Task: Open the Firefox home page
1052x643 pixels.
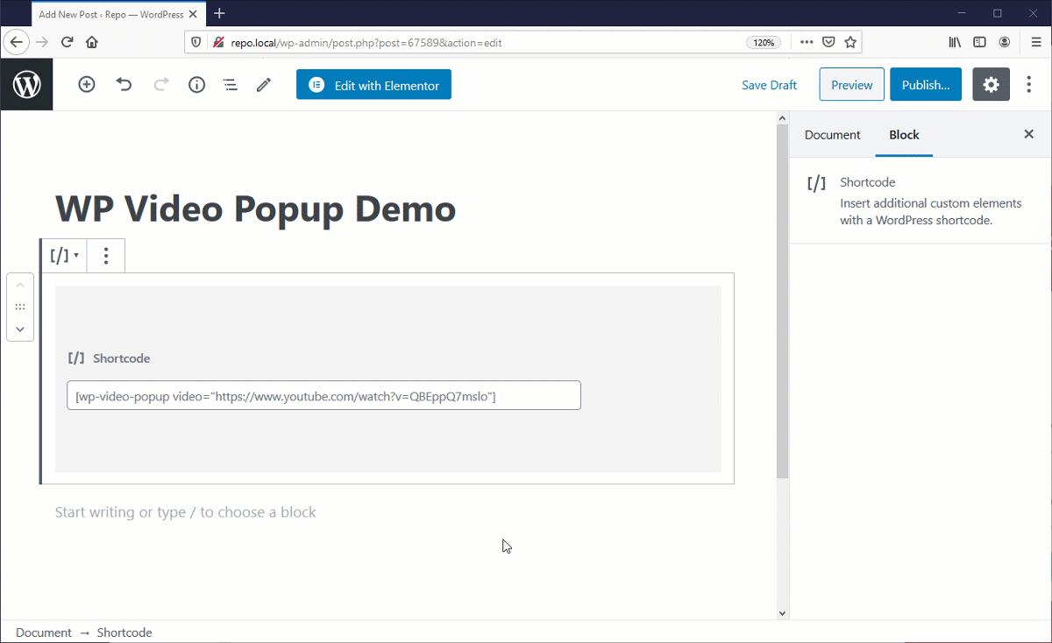Action: 92,42
